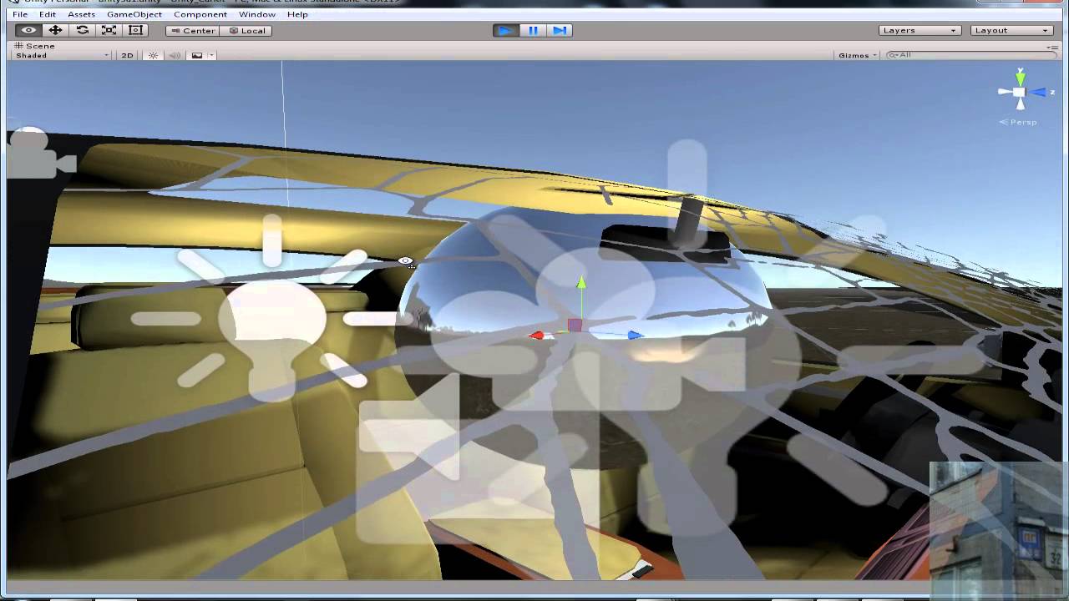
Task: Click the Play button
Action: 505,30
